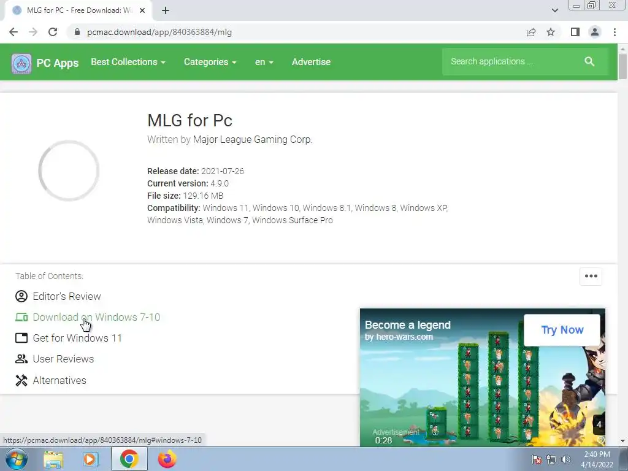628x471 pixels.
Task: Jump to Alternatives section
Action: pyautogui.click(x=59, y=380)
